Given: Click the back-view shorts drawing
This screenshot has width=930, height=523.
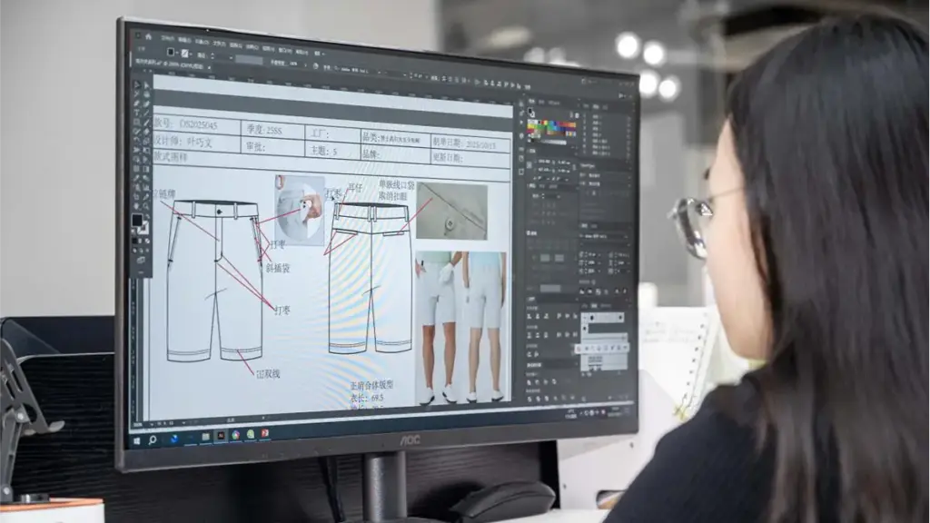Looking at the screenshot, I should coord(371,278).
